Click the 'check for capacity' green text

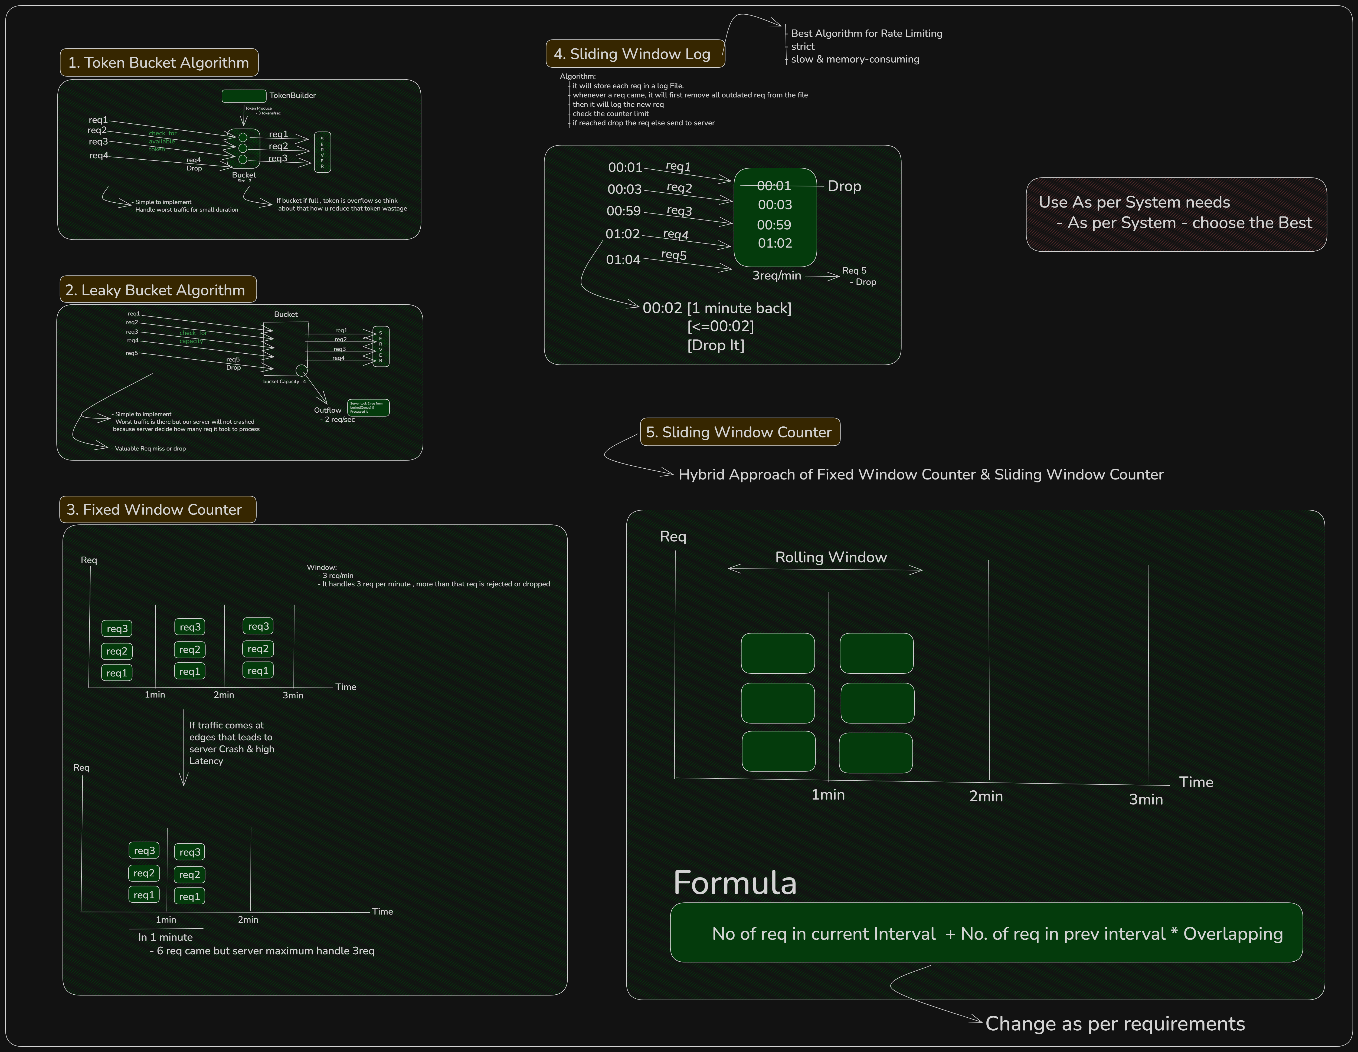point(193,337)
